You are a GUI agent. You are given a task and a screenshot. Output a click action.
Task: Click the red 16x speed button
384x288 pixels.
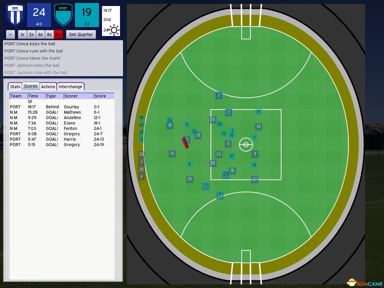point(58,34)
